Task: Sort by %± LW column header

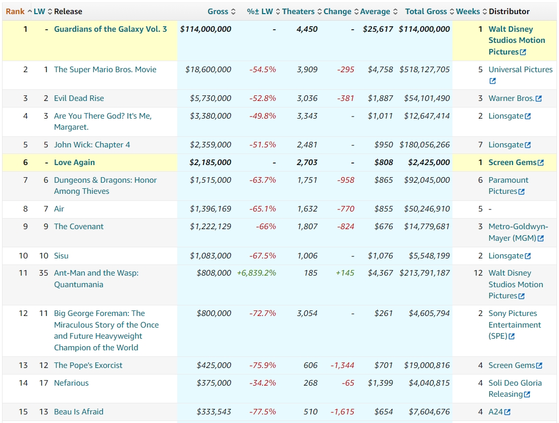Action: (x=264, y=12)
